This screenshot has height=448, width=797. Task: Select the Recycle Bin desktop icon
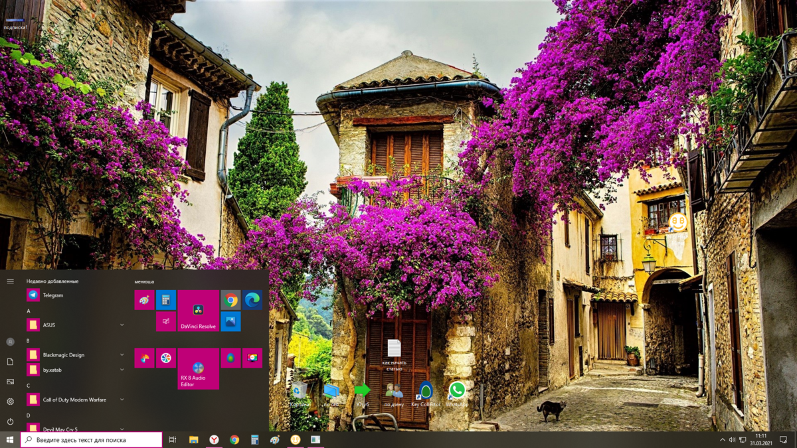[x=300, y=394]
